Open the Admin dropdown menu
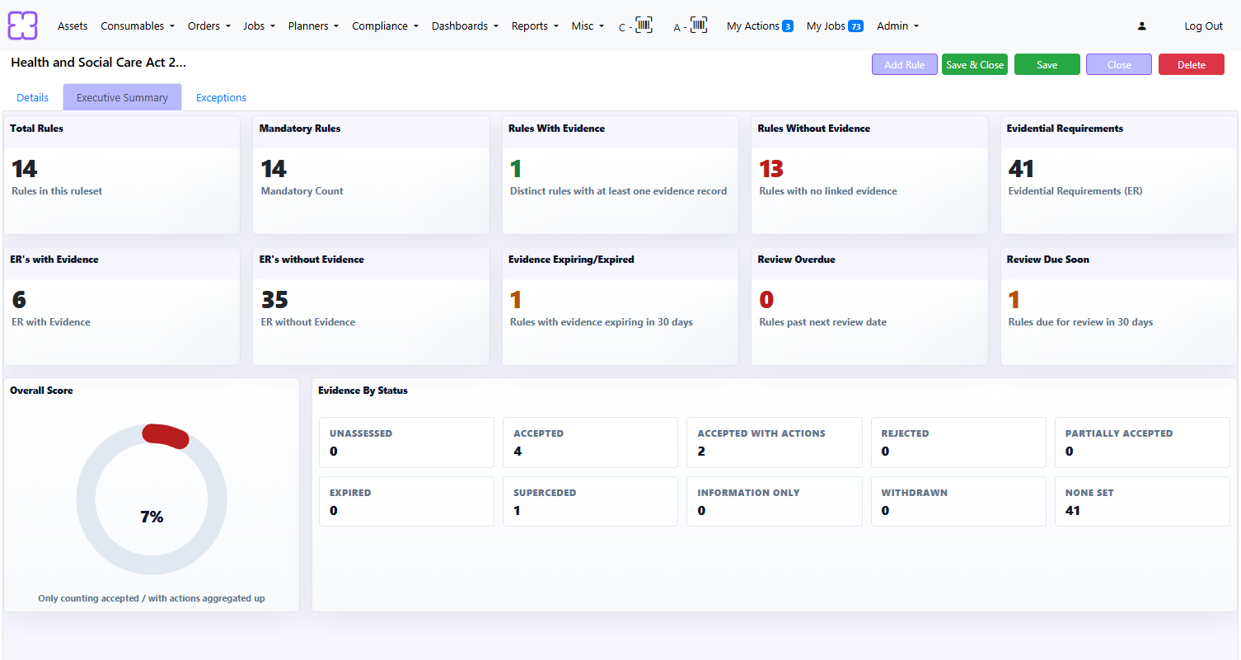The image size is (1241, 660). click(897, 26)
